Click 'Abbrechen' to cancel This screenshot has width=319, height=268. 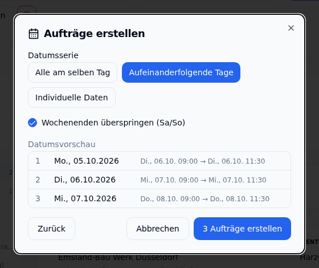(x=158, y=229)
